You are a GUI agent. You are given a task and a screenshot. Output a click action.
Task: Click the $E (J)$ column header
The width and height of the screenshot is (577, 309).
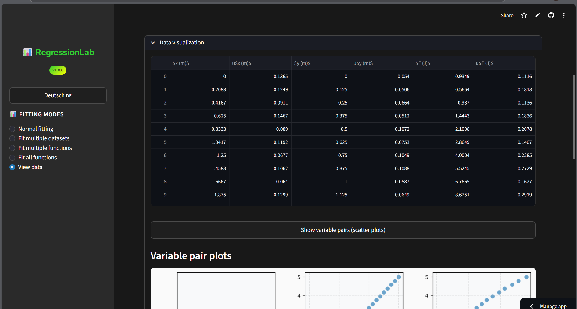coord(443,63)
